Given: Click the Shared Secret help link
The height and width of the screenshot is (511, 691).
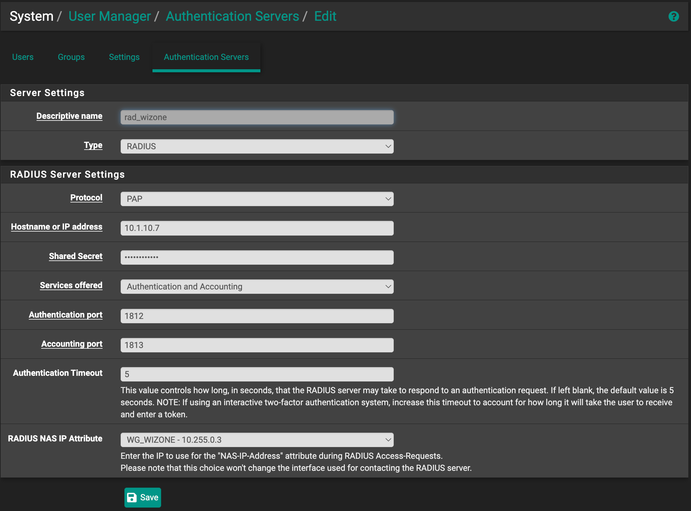Looking at the screenshot, I should tap(76, 256).
